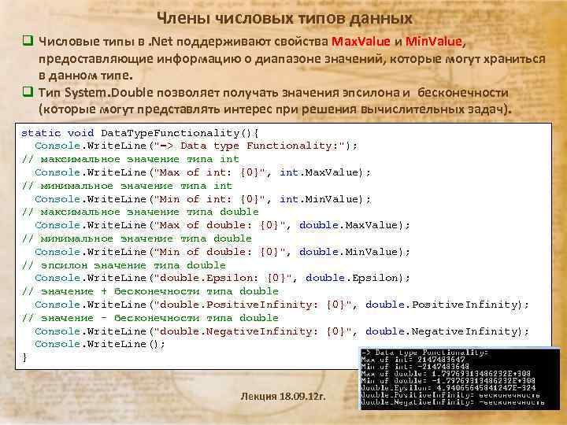Image resolution: width=567 pixels, height=425 pixels.
Task: Click console output line "double.NegativeInfinity: -бесконечность"
Action: point(452,402)
